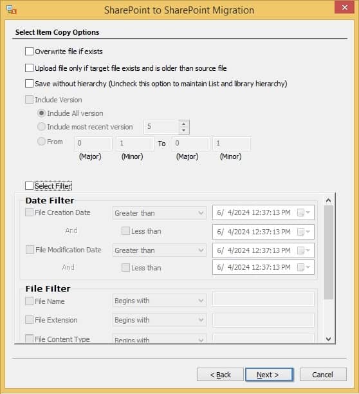The image size is (359, 394).
Task: Check Upload file only if target file exists
Action: click(29, 68)
